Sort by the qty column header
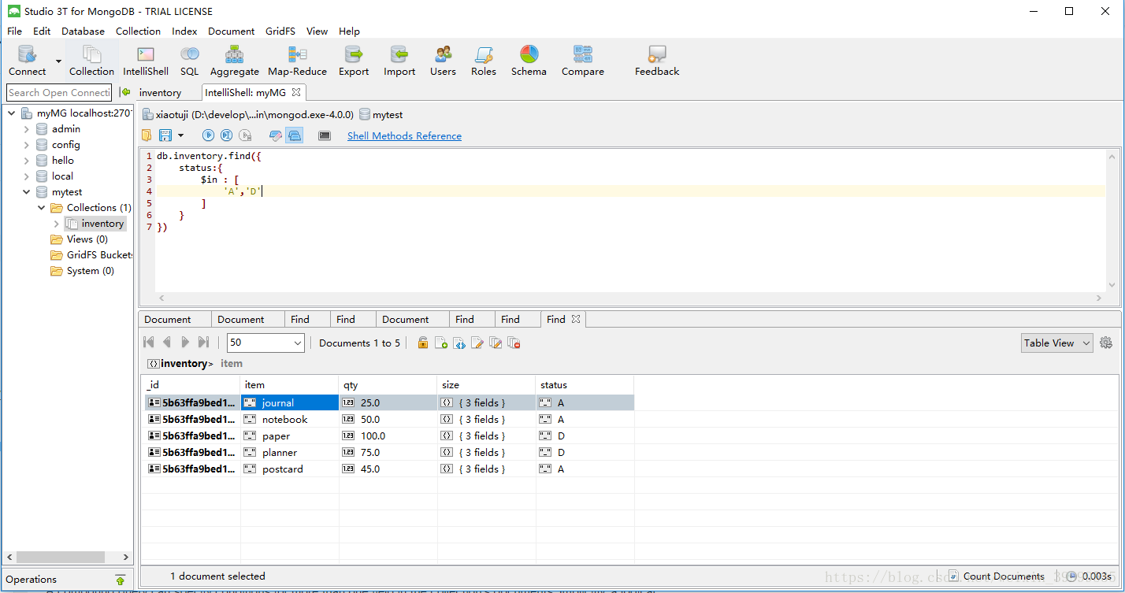 (x=388, y=385)
